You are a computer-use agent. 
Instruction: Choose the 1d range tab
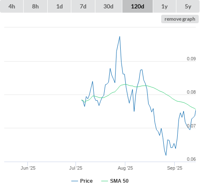[59, 6]
